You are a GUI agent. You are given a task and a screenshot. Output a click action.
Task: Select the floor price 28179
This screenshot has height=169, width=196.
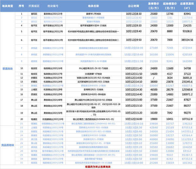(x=170, y=90)
